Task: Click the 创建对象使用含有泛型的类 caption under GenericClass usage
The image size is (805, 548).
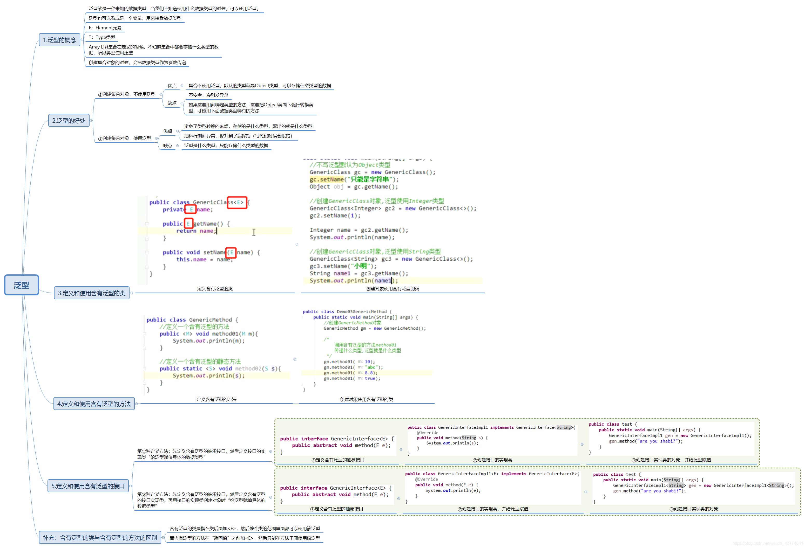Action: (x=393, y=289)
